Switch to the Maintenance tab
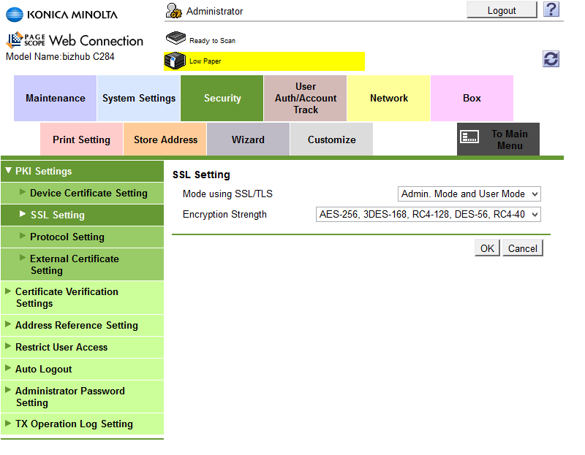 point(55,97)
